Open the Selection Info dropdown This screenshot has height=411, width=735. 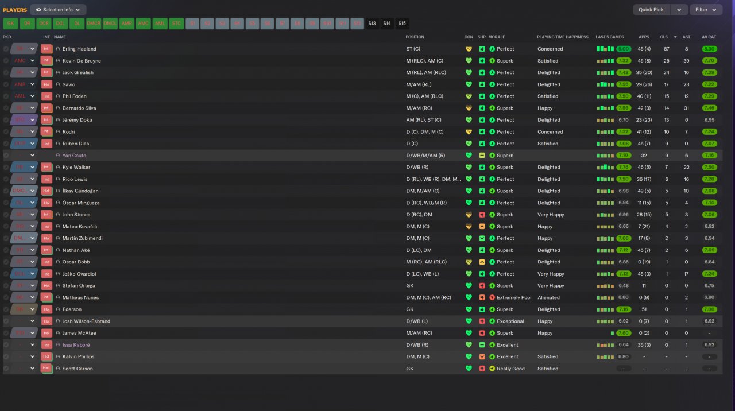pyautogui.click(x=58, y=10)
